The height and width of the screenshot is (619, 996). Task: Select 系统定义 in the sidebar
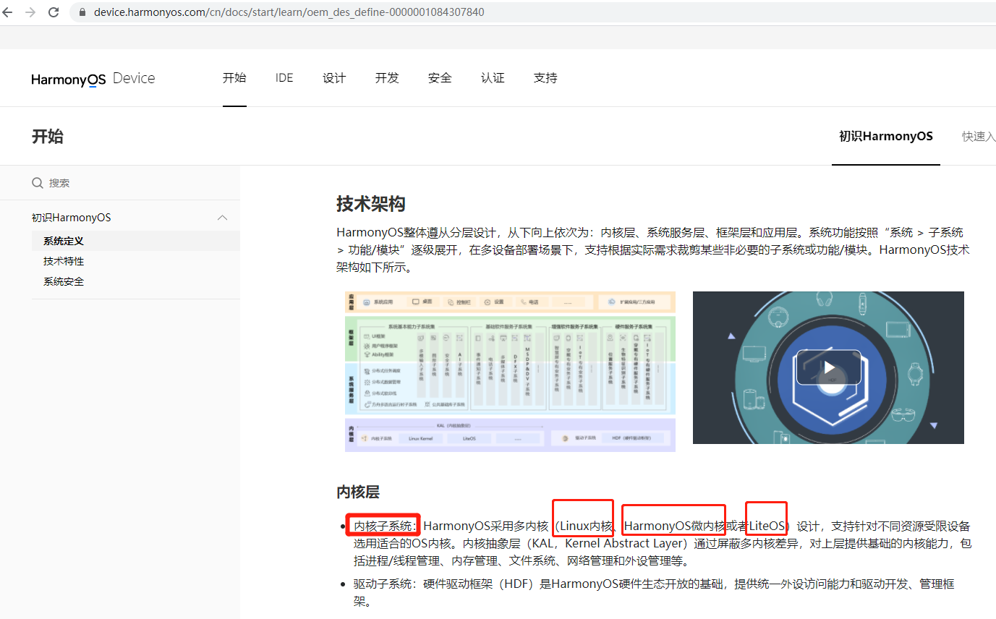(x=64, y=241)
